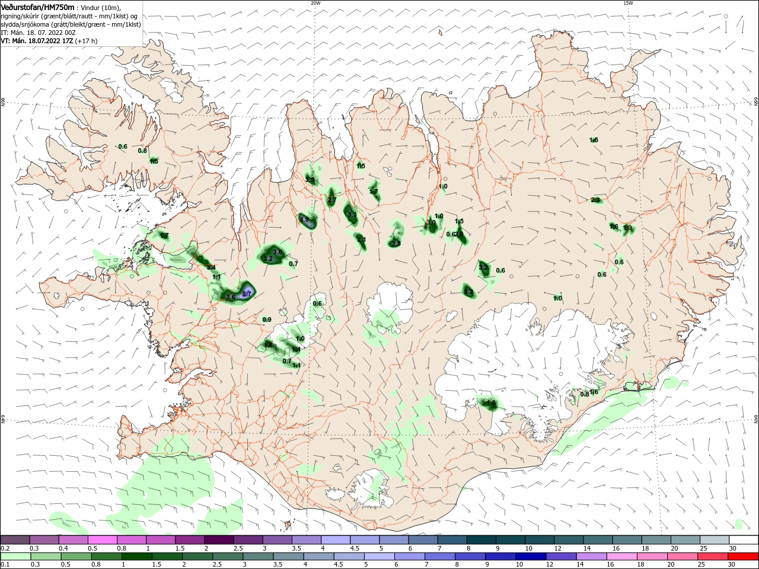Click the bright red swatch ending the bottom legend row

744,557
